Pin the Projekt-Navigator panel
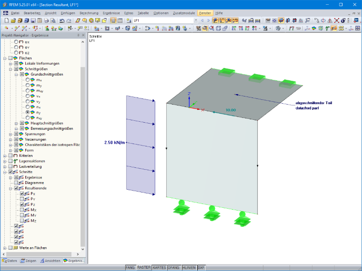362x271 pixels. tap(78, 35)
